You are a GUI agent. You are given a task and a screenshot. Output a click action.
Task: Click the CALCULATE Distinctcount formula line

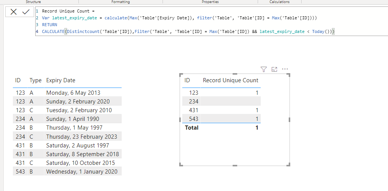pos(188,32)
